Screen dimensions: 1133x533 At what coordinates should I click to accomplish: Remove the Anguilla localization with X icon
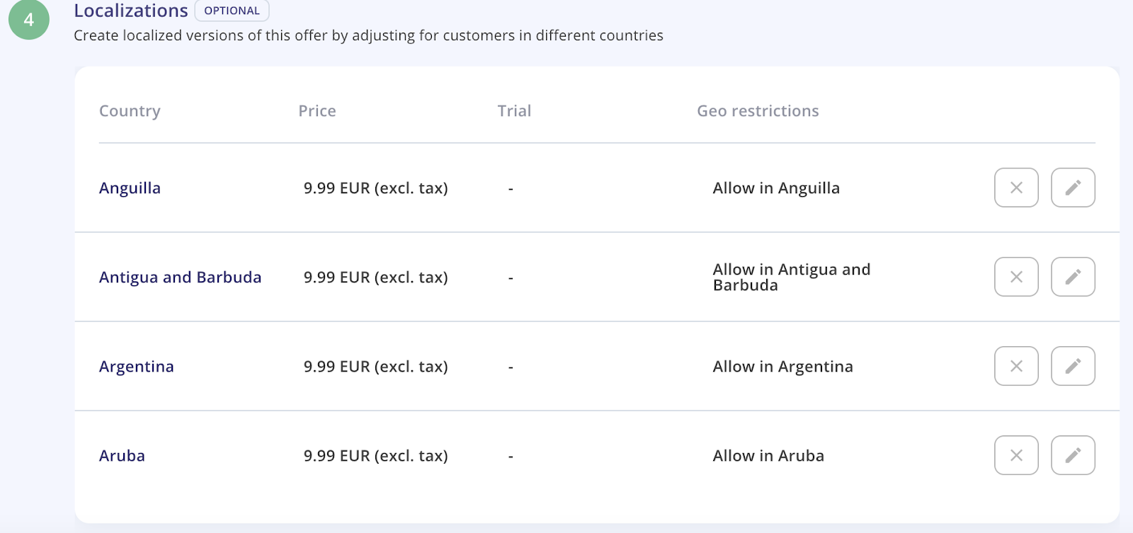coord(1016,188)
